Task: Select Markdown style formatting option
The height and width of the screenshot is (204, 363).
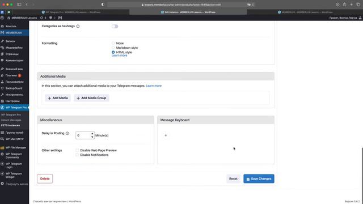Action: click(113, 48)
